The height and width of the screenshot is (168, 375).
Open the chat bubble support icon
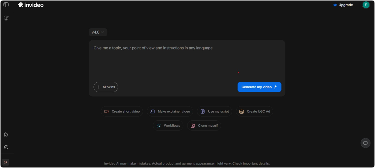coord(365,143)
